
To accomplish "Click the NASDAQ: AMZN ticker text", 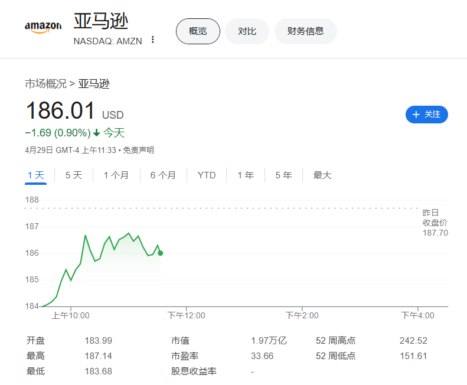I will pos(108,41).
